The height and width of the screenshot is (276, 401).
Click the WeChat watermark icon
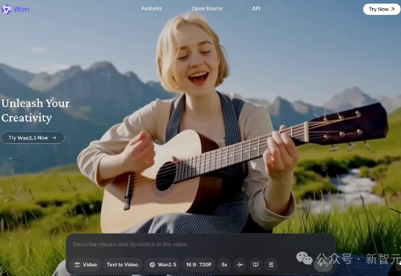coord(304,258)
